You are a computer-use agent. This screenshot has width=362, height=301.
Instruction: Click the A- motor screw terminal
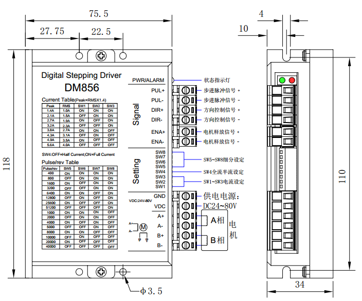tap(186, 226)
